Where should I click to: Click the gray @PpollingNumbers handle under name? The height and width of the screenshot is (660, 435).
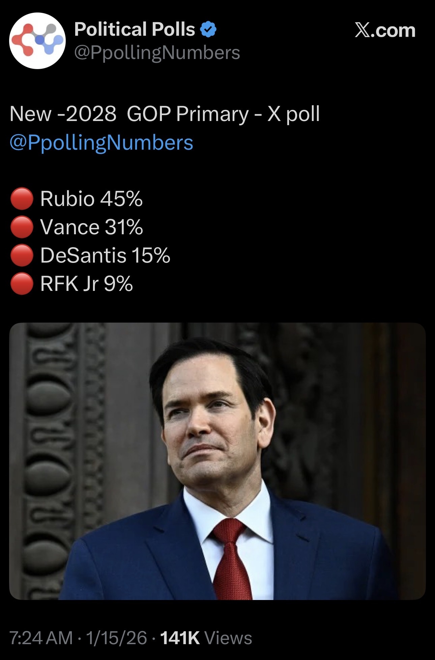pyautogui.click(x=157, y=53)
